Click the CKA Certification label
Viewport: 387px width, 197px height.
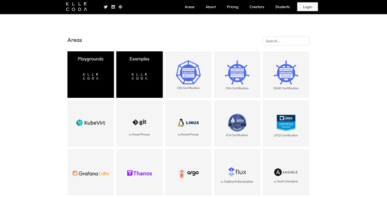coord(237,88)
